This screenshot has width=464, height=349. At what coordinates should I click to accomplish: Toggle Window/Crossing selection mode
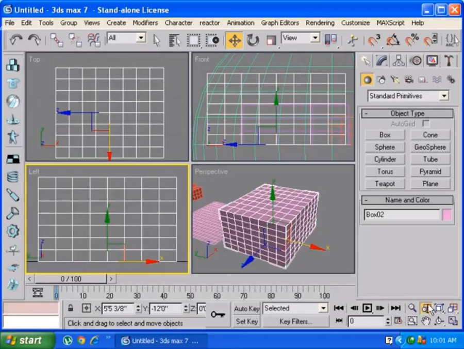click(212, 40)
